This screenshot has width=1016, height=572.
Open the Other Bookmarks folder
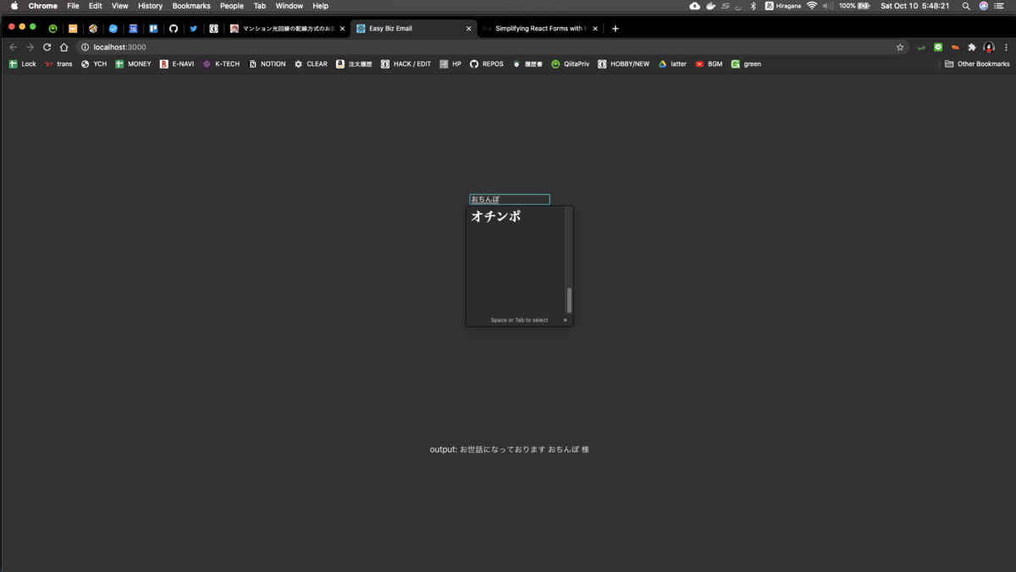click(x=976, y=64)
